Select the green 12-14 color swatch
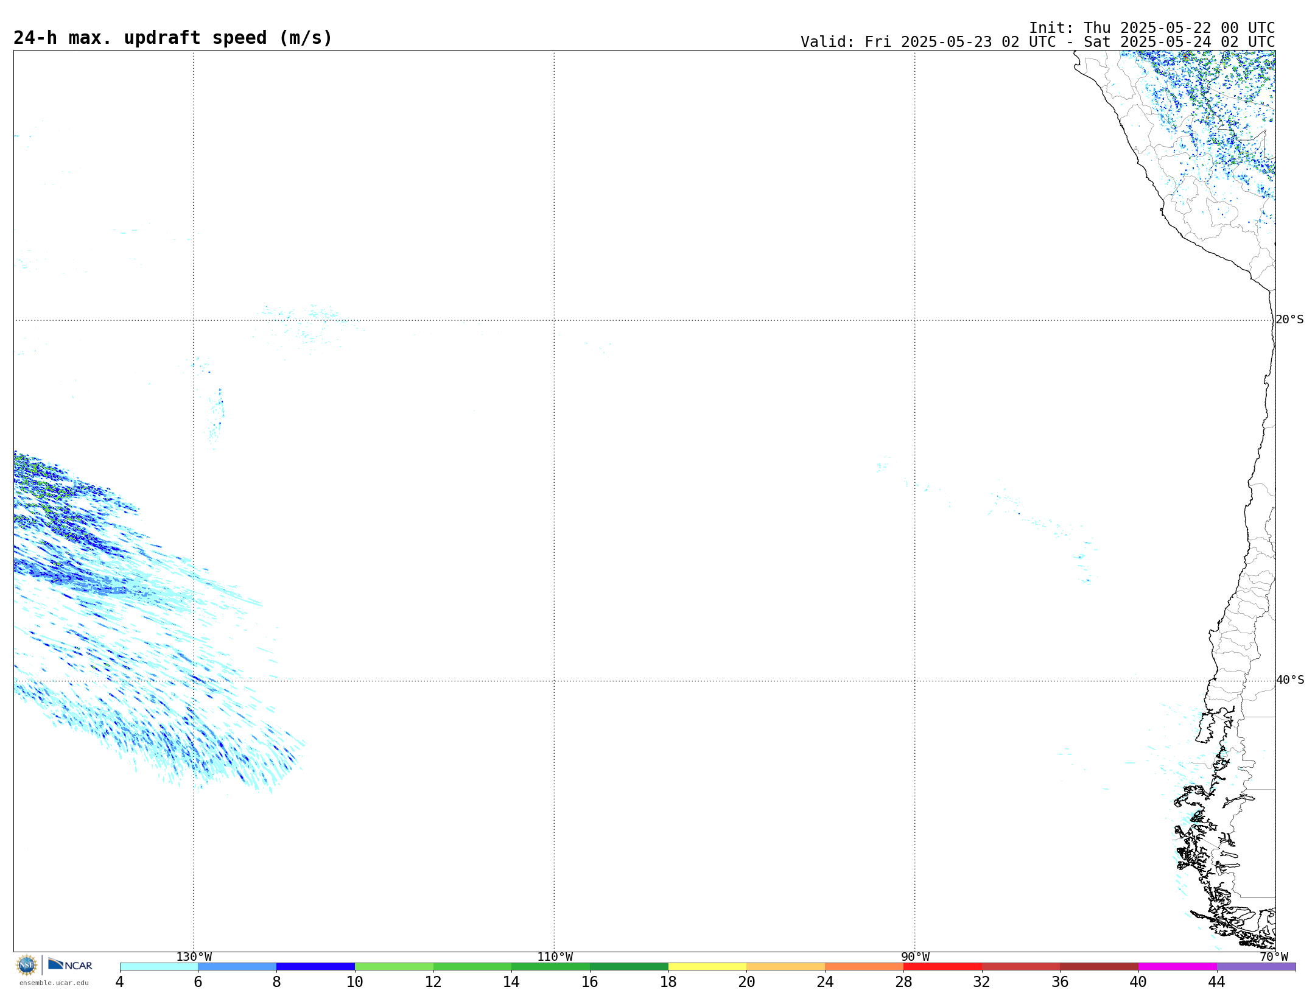The width and height of the screenshot is (1315, 990). click(472, 967)
